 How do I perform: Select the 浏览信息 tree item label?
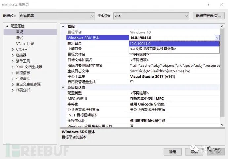pos(23,73)
